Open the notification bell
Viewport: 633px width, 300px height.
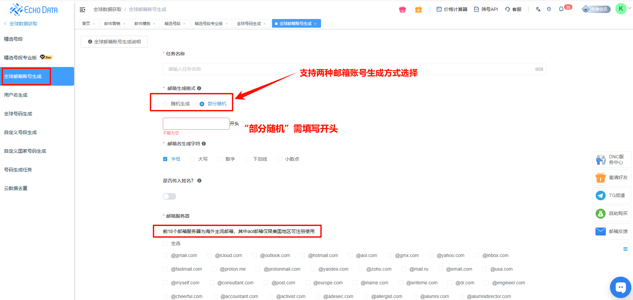(x=561, y=9)
